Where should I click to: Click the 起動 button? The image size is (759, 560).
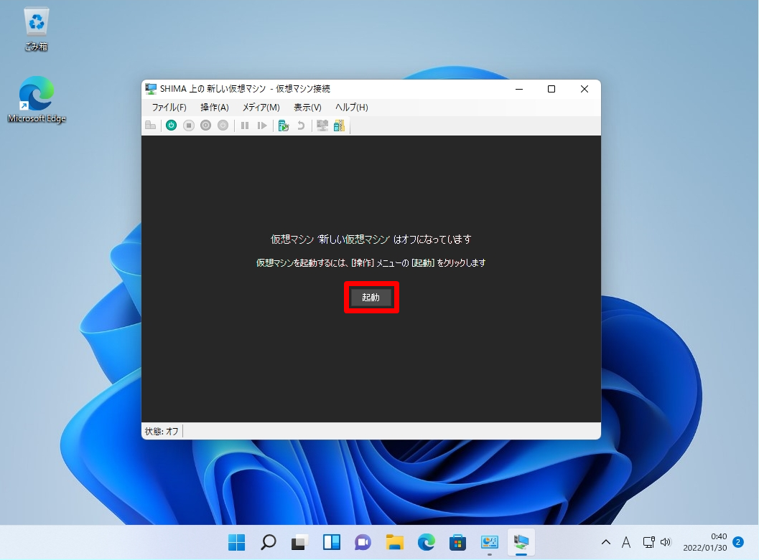(371, 297)
